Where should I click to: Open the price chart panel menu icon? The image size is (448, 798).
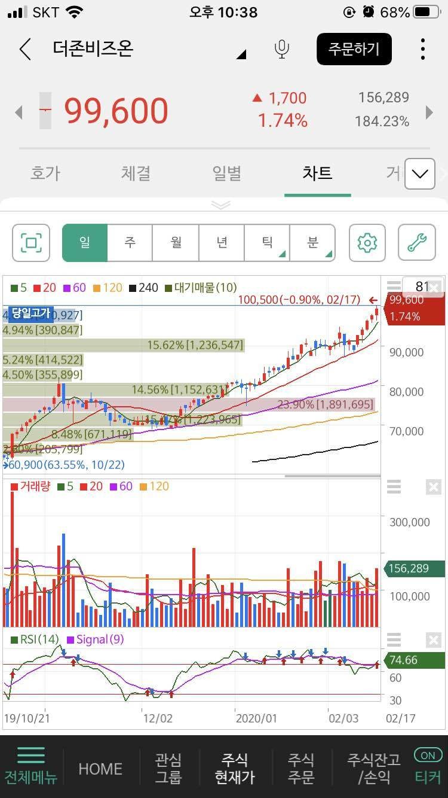(x=394, y=287)
